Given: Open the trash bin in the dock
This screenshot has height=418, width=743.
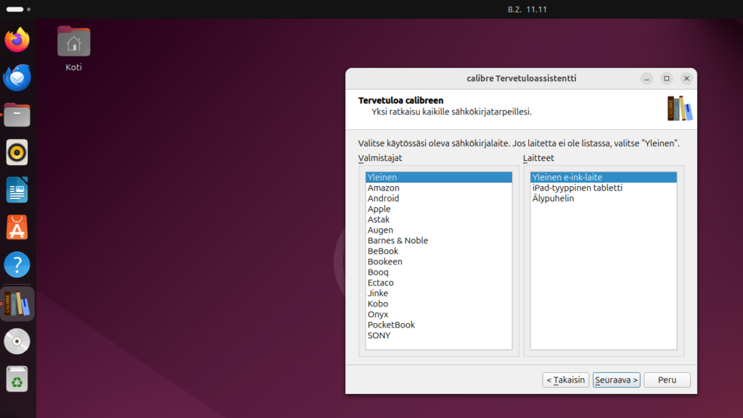Looking at the screenshot, I should (x=17, y=379).
